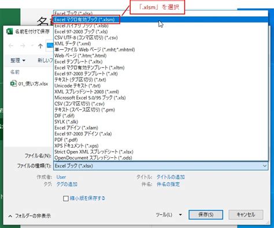Select XML スプレッドシート 2003 (*.xml)
This screenshot has height=228, width=274.
pyautogui.click(x=161, y=91)
